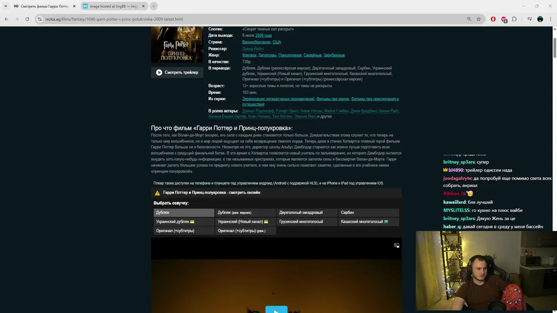Go back to the previous page

[x=6, y=19]
